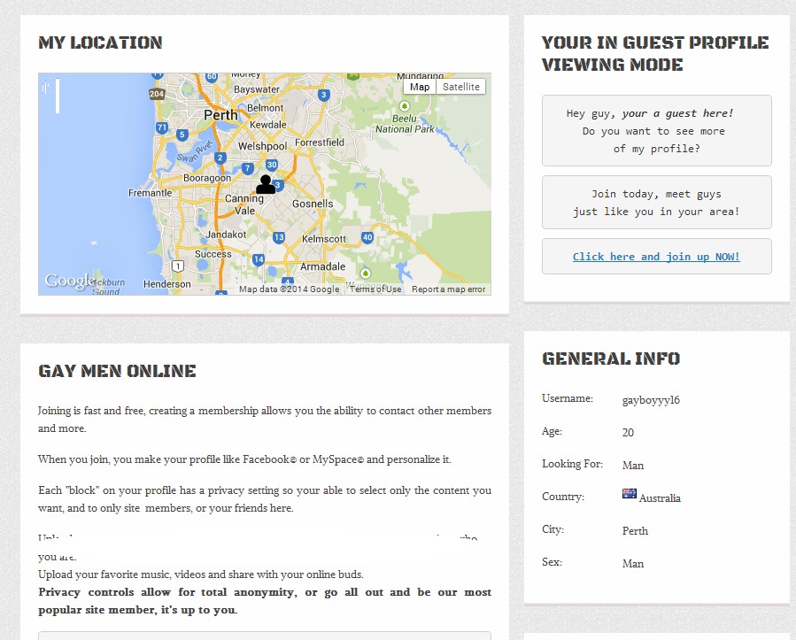Click the Booragoon map label

207,178
